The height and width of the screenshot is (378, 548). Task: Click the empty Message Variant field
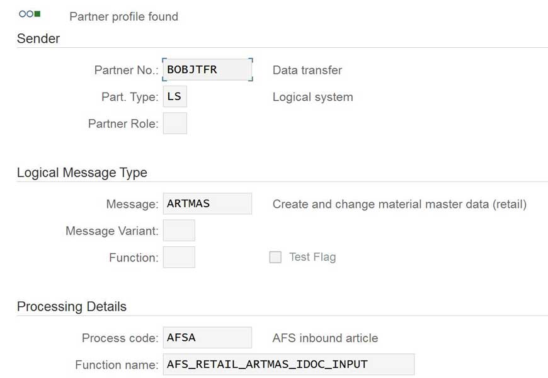[179, 230]
